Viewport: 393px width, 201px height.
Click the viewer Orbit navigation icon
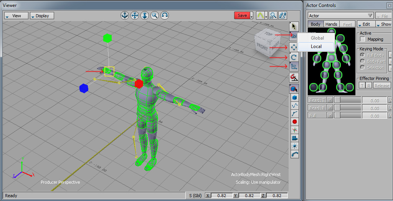tap(164, 15)
